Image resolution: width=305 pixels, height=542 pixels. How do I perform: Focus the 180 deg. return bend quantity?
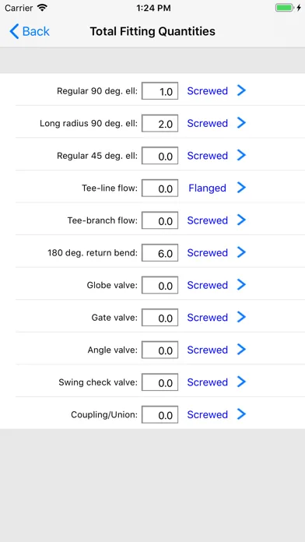160,252
